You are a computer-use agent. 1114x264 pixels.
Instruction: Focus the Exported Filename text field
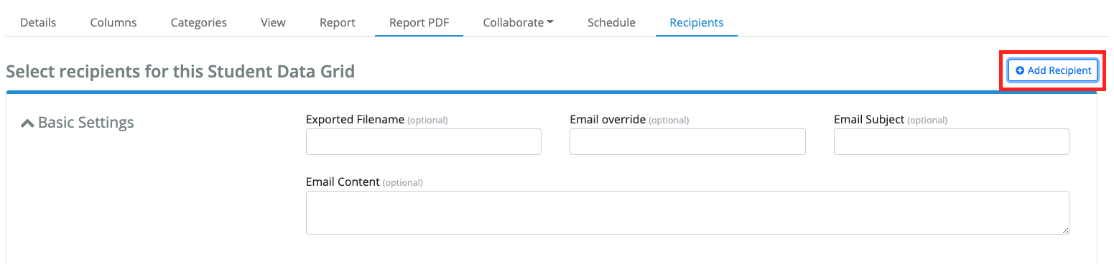(424, 142)
